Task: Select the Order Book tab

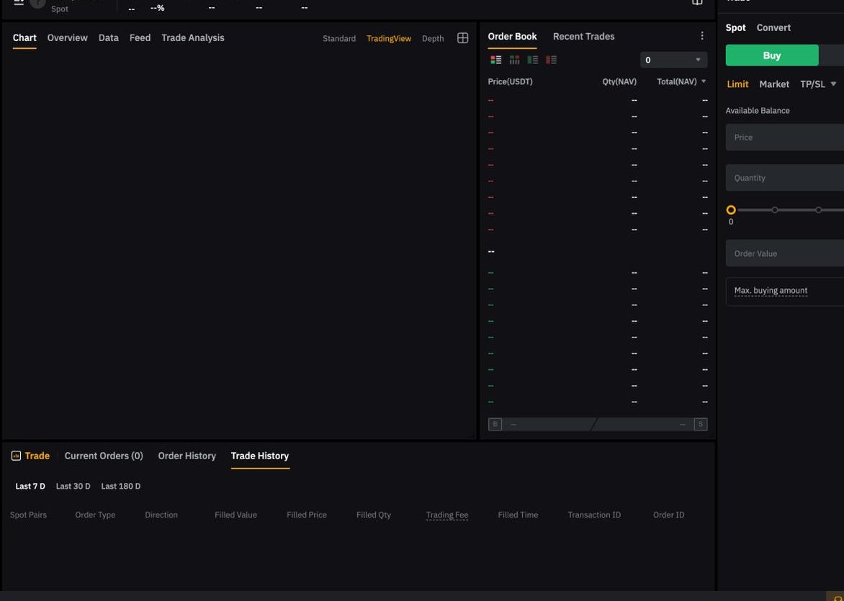Action: click(513, 36)
